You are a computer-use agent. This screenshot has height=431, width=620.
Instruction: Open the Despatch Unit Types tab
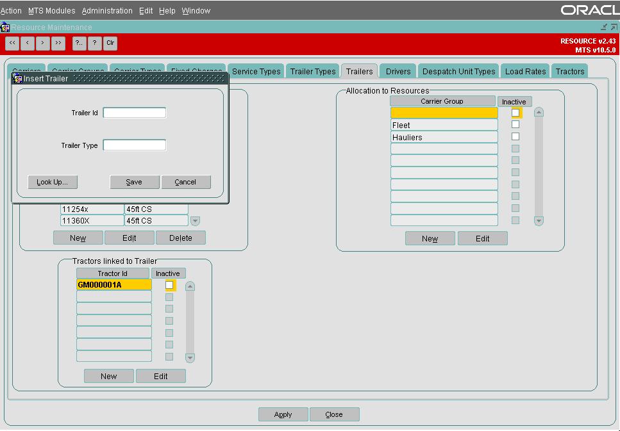[458, 71]
